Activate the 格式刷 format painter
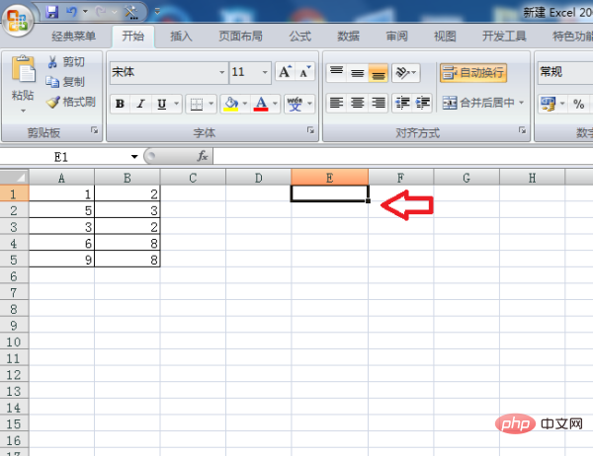Viewport: 593px width, 456px height. coord(71,102)
